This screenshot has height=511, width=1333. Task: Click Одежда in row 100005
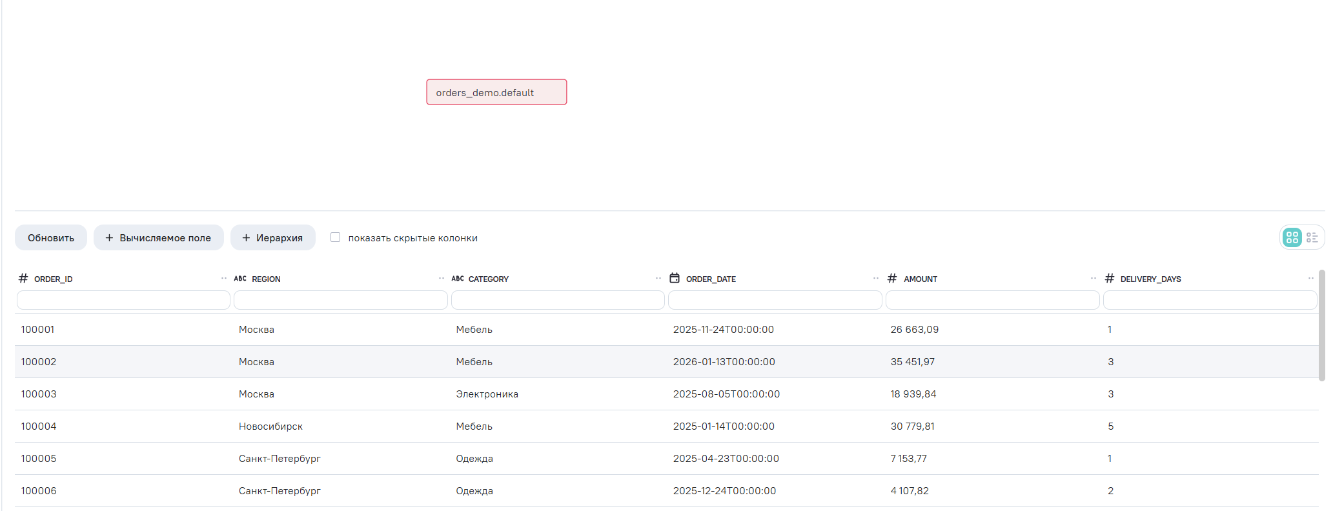click(474, 459)
